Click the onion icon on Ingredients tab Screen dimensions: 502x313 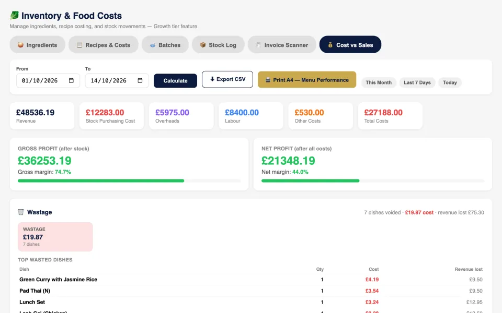(x=20, y=45)
